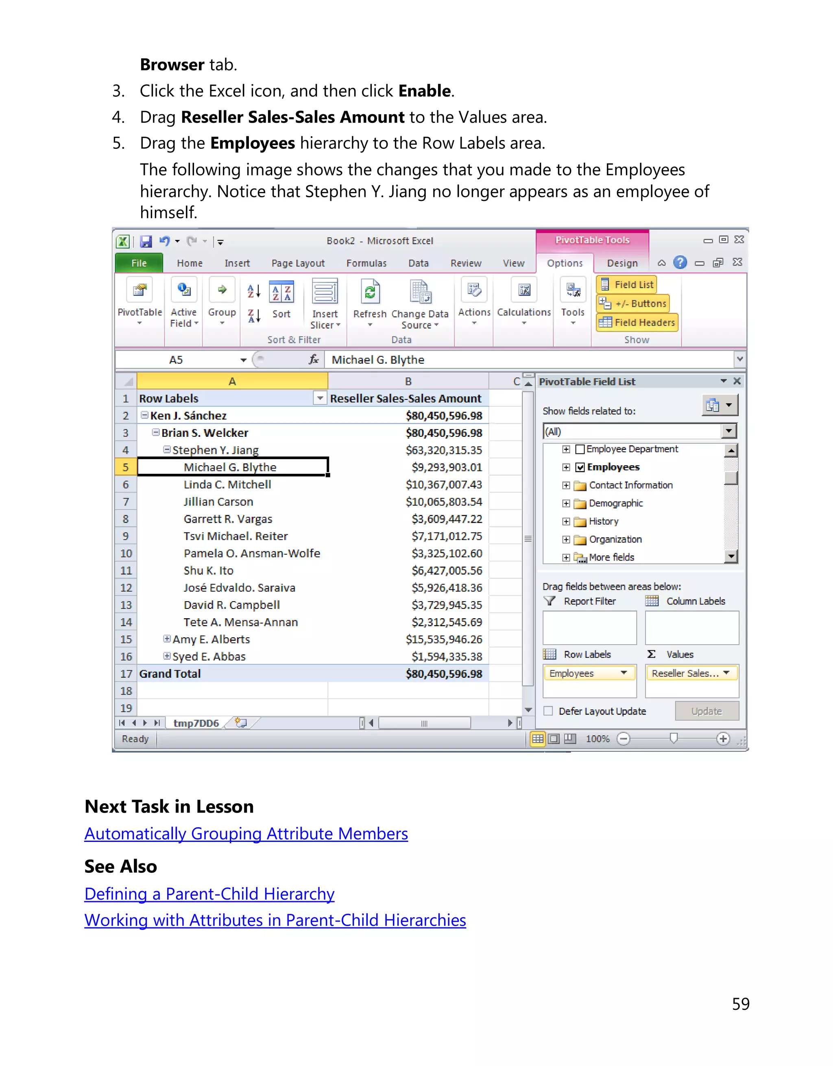Open the Name Box dropdown arrow
Viewport: 833px width, 1066px height.
(x=243, y=360)
